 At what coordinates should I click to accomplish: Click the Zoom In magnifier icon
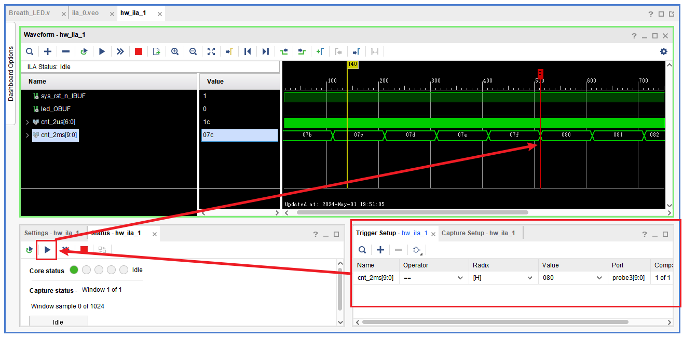pyautogui.click(x=175, y=51)
